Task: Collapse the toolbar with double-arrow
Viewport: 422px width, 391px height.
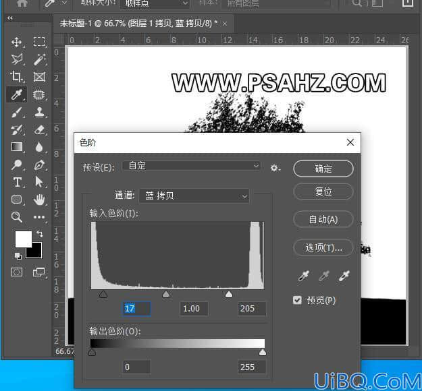Action: click(10, 18)
